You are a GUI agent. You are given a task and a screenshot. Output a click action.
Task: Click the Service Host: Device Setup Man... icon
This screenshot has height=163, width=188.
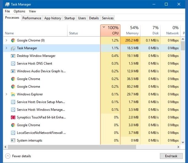click(13, 102)
